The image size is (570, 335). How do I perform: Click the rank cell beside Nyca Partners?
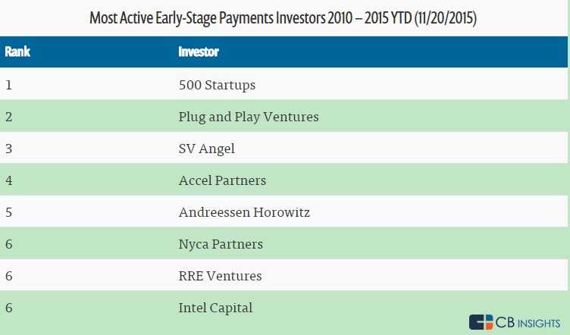tap(9, 244)
